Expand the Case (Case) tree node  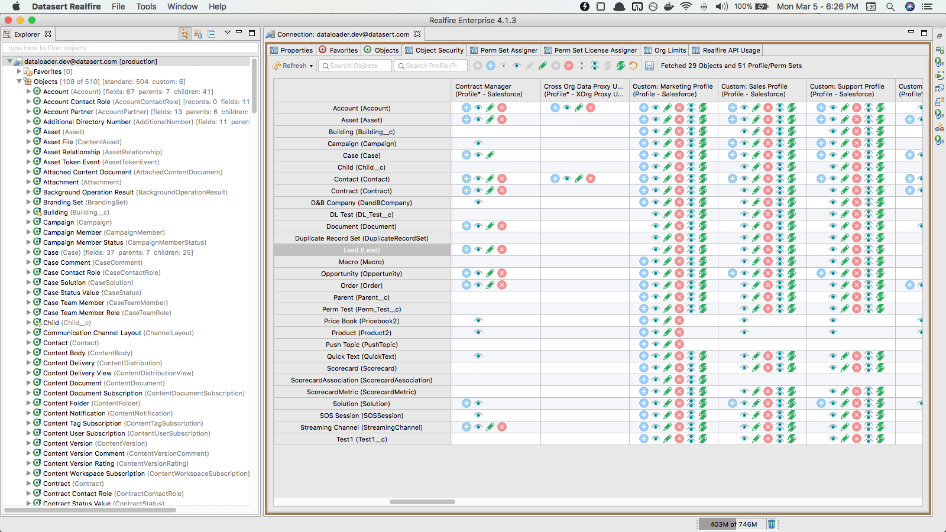tap(28, 252)
